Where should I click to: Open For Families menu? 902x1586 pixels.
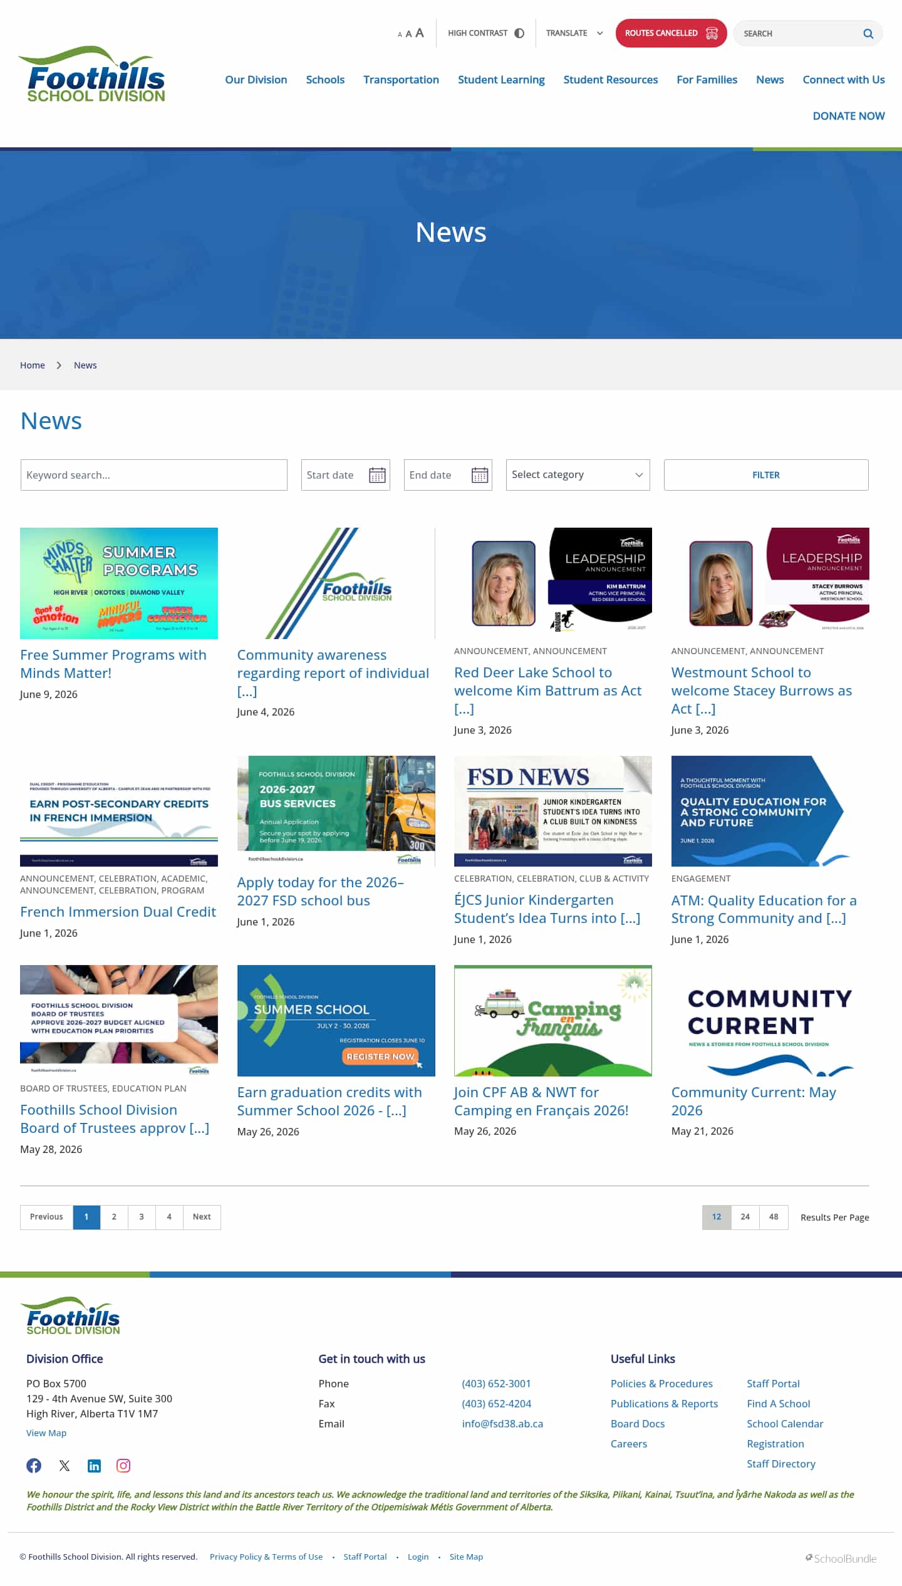pyautogui.click(x=707, y=80)
